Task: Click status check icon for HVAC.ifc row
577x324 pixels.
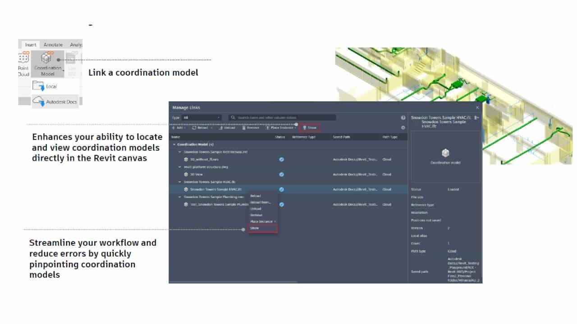Action: [281, 189]
